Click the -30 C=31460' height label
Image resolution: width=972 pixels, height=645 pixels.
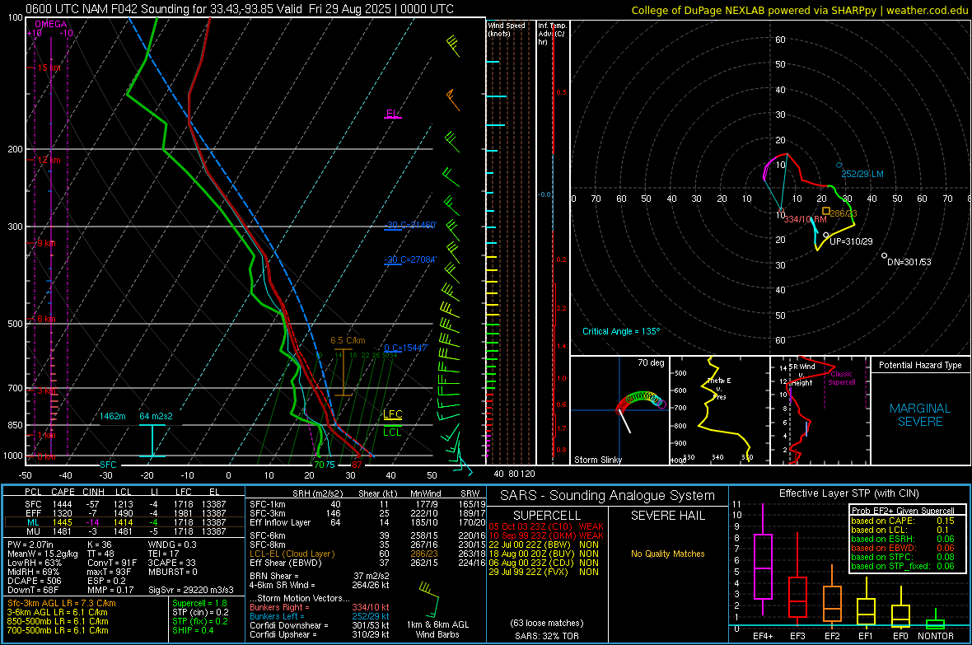pyautogui.click(x=410, y=225)
